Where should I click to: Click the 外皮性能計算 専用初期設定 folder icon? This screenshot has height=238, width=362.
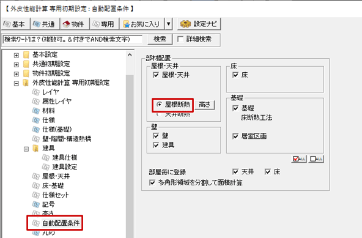(x=26, y=83)
